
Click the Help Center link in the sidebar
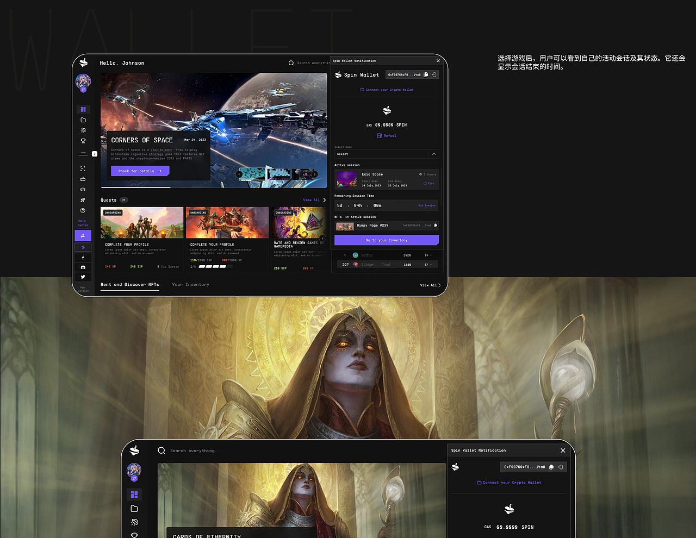(83, 223)
